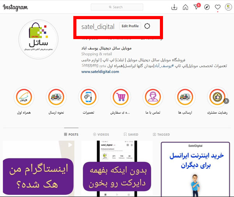Click the Satel profile picture
The image size is (234, 197).
(38, 39)
